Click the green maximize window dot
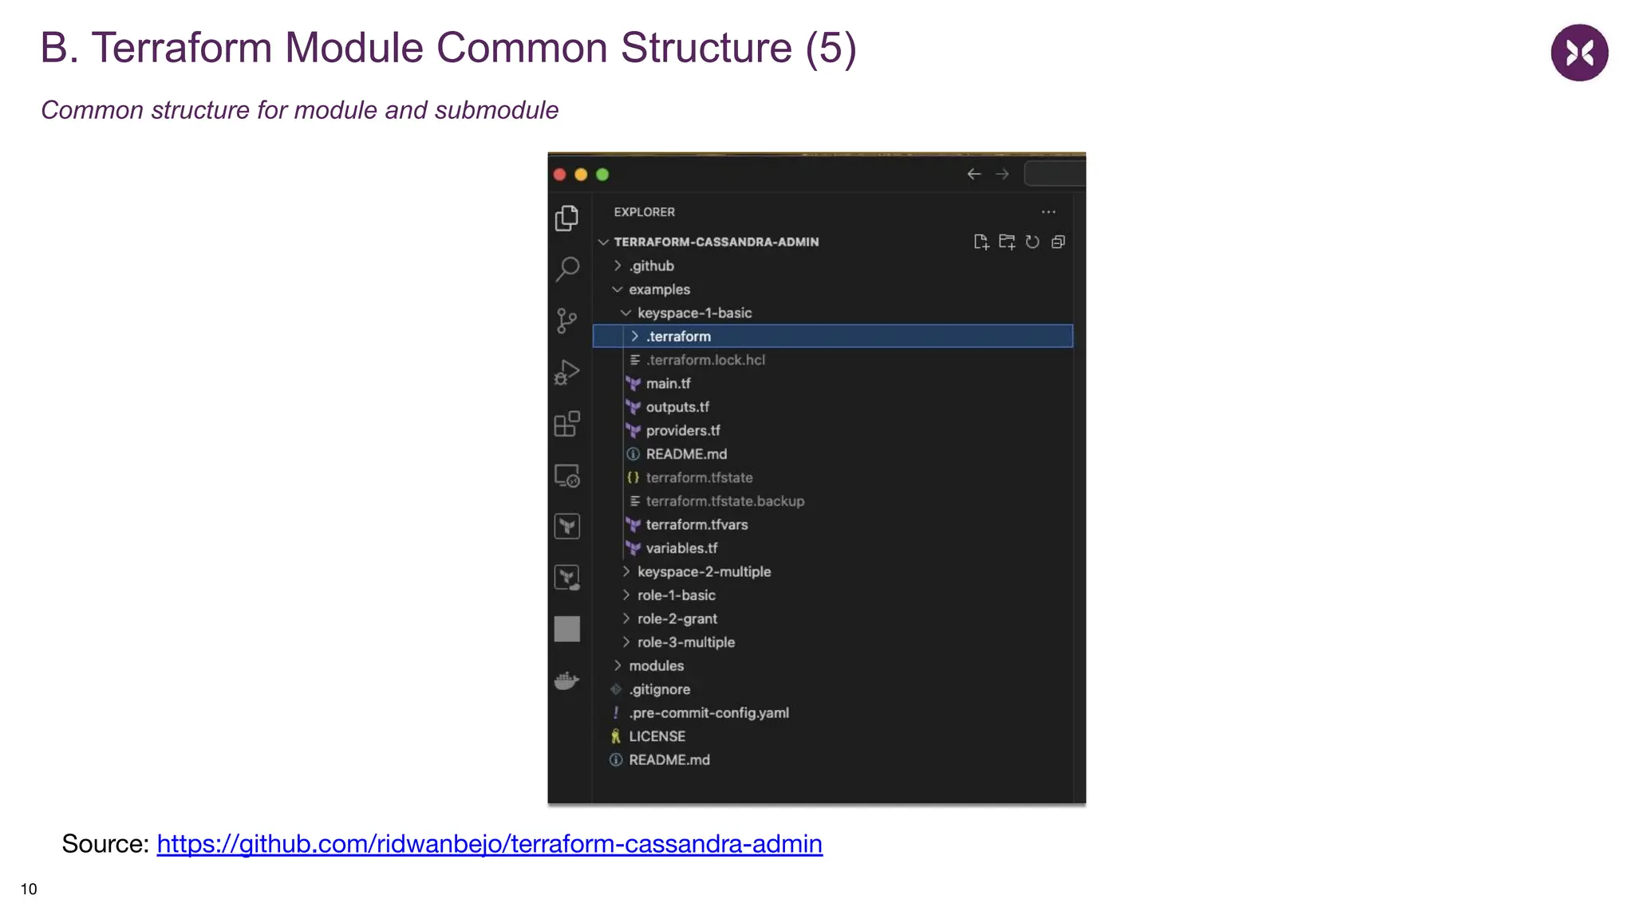The height and width of the screenshot is (919, 1634). [x=602, y=175]
